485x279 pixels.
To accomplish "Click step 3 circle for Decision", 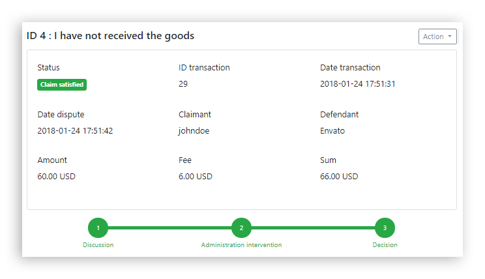I will [385, 228].
